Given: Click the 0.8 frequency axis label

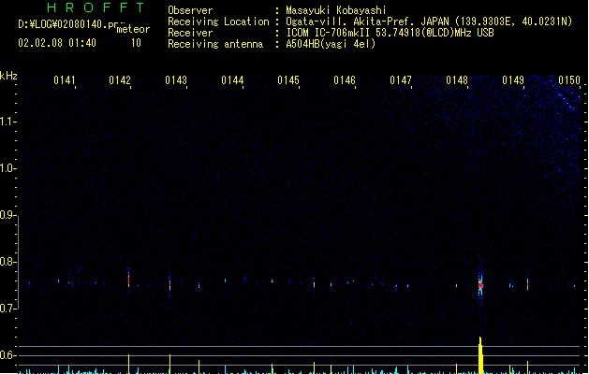Looking at the screenshot, I should [x=7, y=262].
